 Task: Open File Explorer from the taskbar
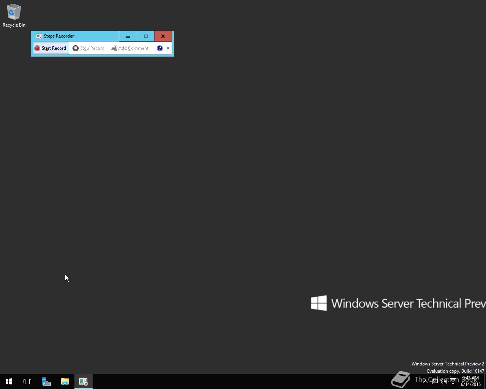(65, 381)
